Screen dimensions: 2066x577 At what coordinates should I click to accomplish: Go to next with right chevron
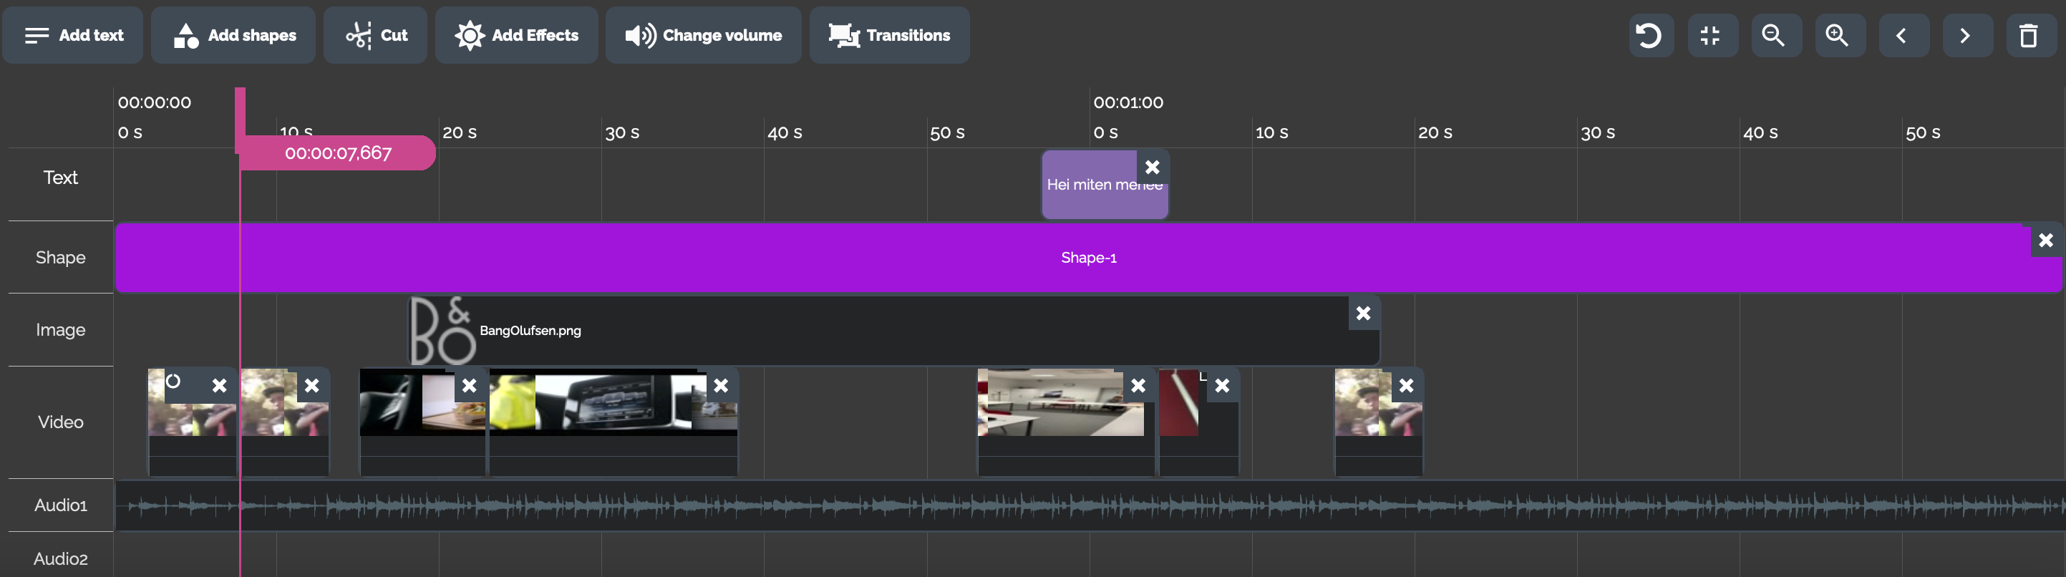(1966, 35)
